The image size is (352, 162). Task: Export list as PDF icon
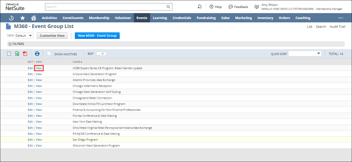[25, 54]
